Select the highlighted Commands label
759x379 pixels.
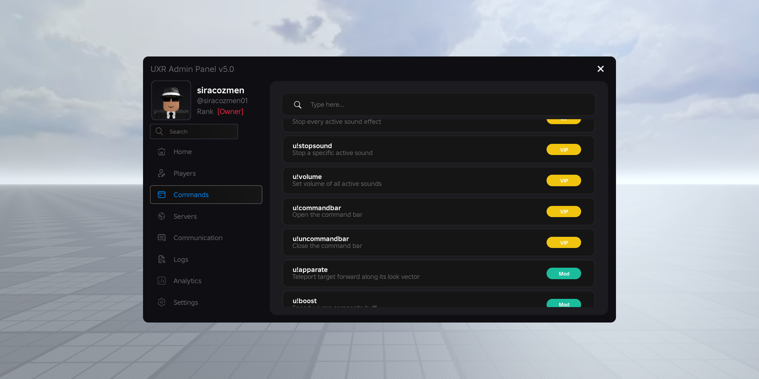click(x=191, y=195)
